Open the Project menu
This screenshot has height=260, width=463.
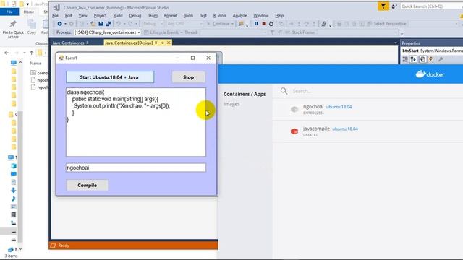coord(100,15)
